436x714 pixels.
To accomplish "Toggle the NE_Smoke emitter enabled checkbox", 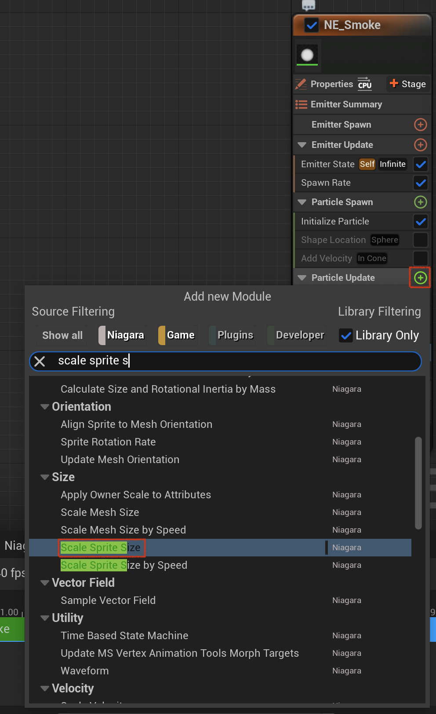I will 312,25.
